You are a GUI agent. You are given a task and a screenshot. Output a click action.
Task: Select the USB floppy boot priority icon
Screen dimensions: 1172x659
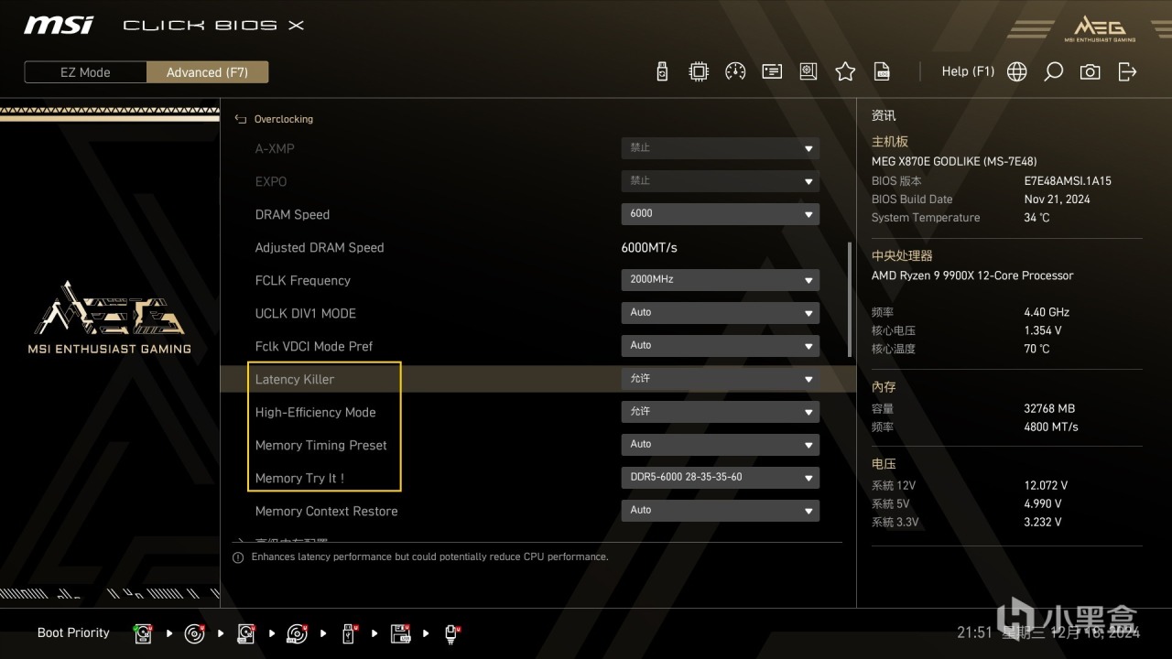[400, 633]
